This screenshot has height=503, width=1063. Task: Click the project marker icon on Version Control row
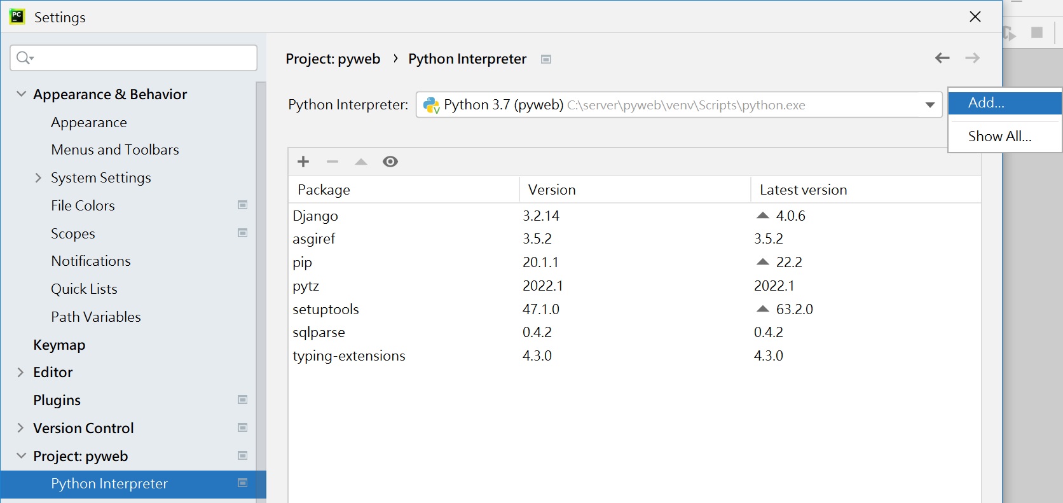242,427
